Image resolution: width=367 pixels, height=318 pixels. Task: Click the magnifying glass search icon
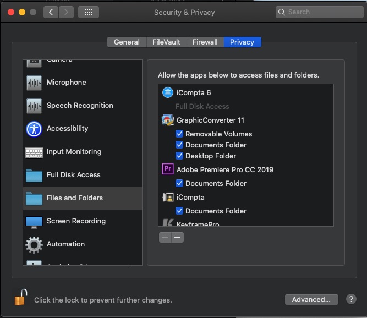pyautogui.click(x=282, y=12)
